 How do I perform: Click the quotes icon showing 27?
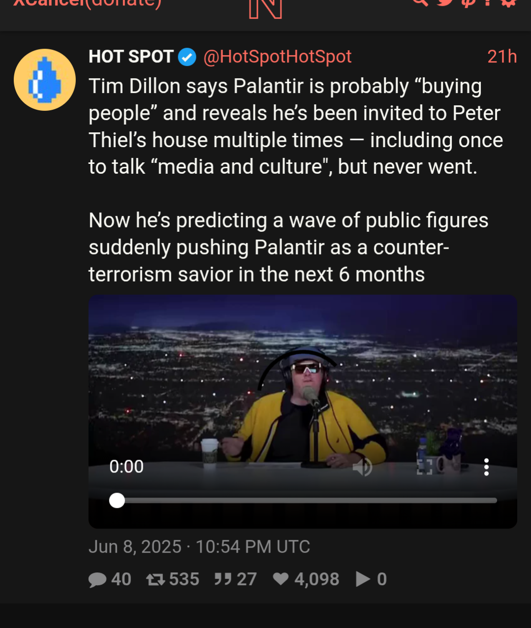223,579
